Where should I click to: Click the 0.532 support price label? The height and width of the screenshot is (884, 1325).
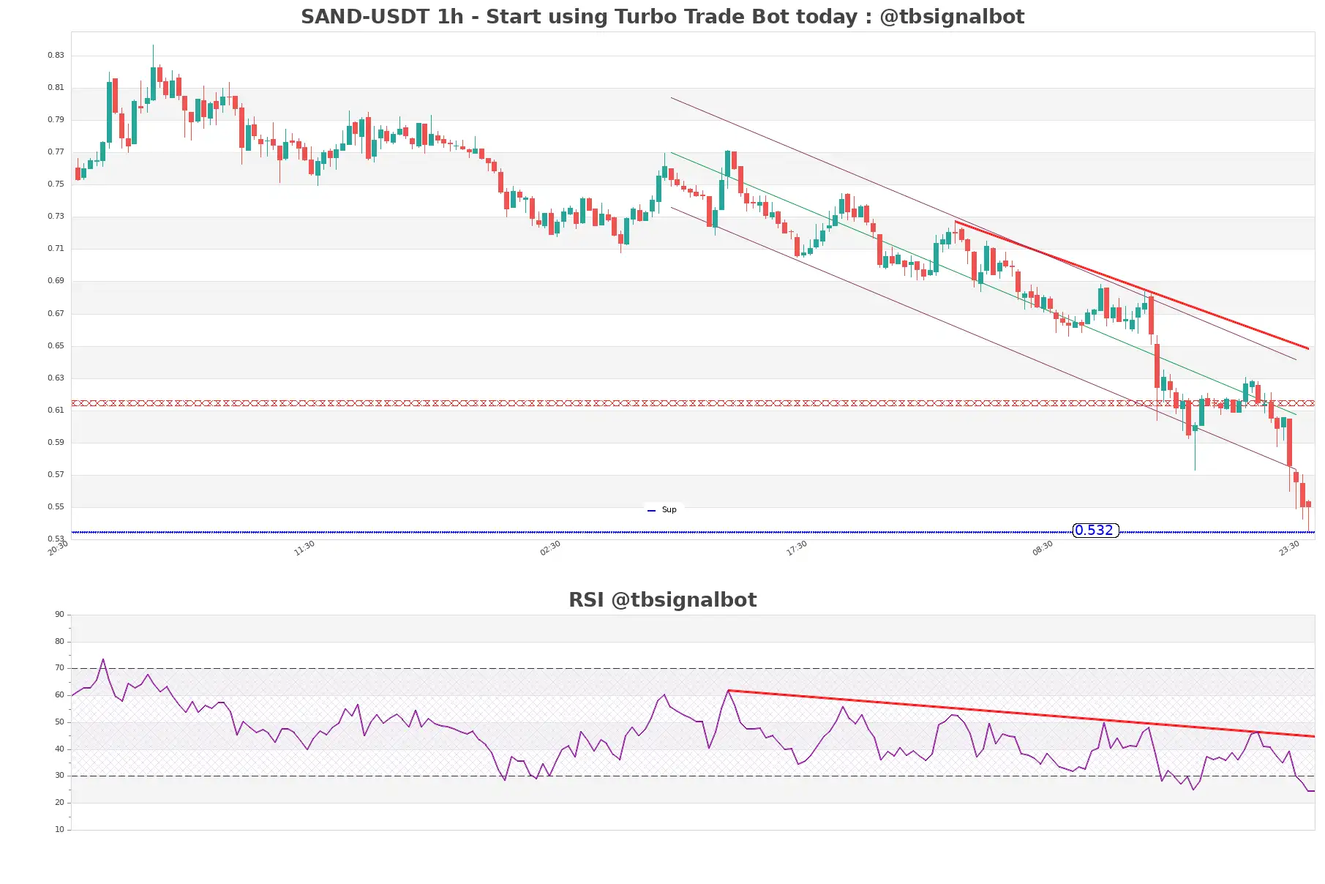click(1095, 531)
